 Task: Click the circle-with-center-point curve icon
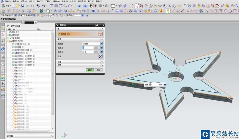coord(226,11)
